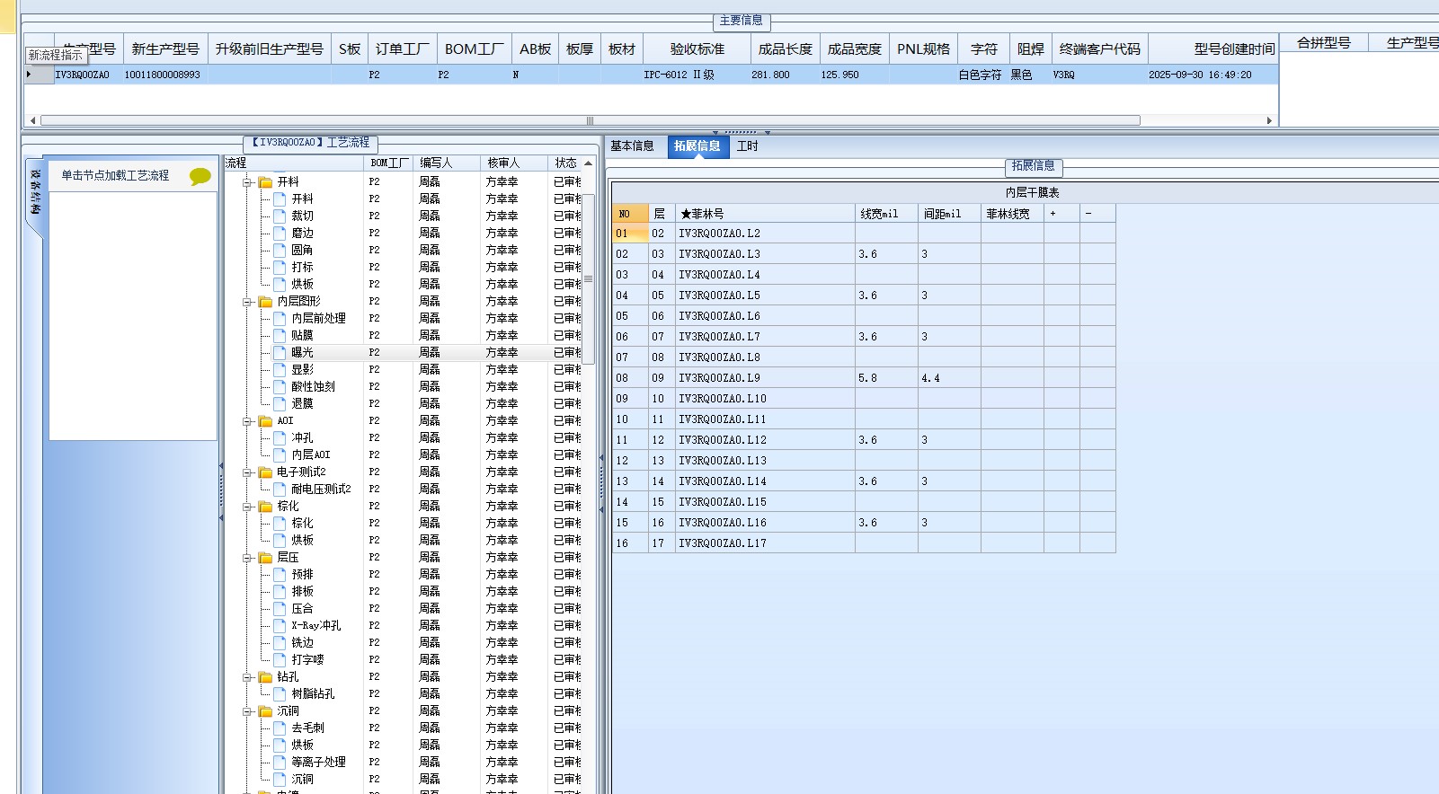Click cell IV3RQ00ZA0.L17 in film table
The width and height of the screenshot is (1439, 794).
tap(765, 543)
